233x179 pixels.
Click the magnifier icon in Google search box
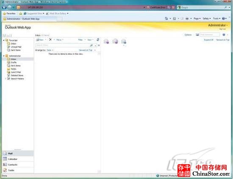[225, 7]
